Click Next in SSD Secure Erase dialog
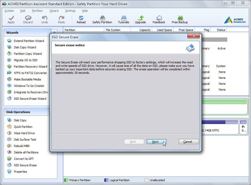251x185 pixels. (156, 142)
